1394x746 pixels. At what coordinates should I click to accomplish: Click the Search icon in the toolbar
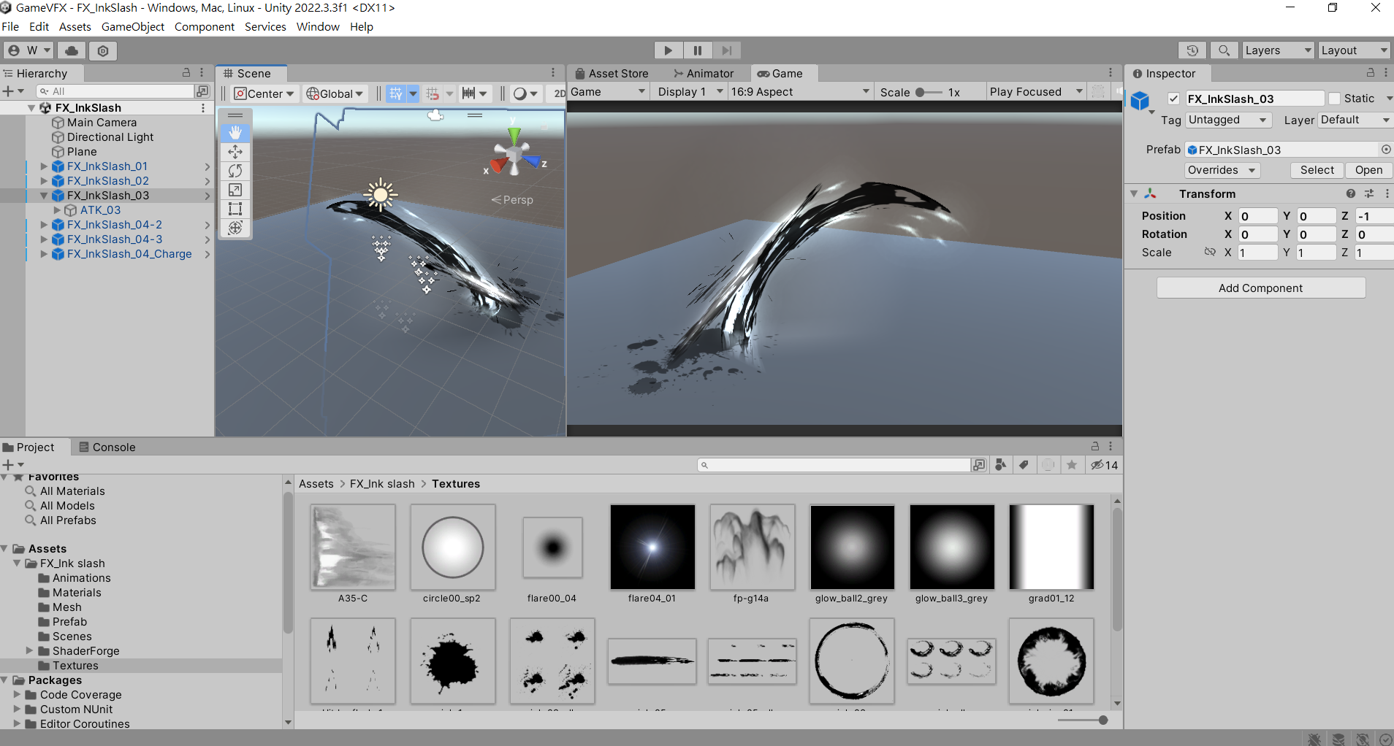(1224, 50)
